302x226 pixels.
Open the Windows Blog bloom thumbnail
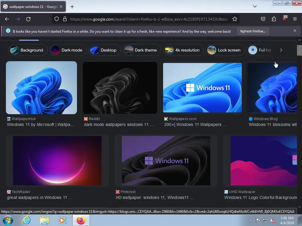pyautogui.click(x=272, y=88)
